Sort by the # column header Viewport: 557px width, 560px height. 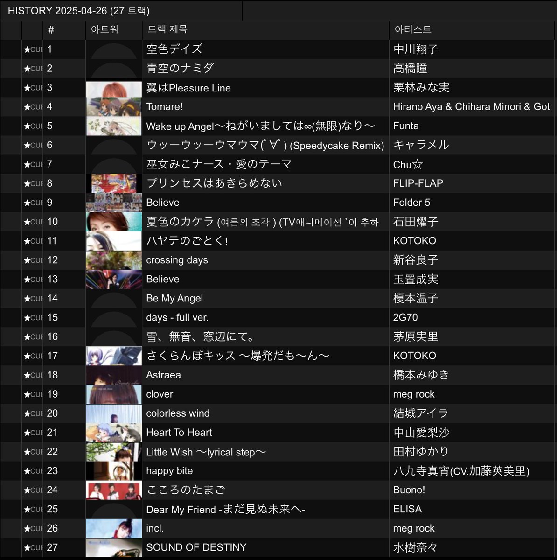(64, 30)
